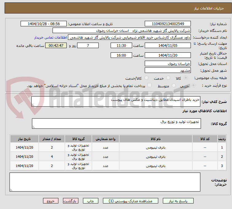
Task: Select the متوسط purchase type radio
Action: tap(174, 85)
